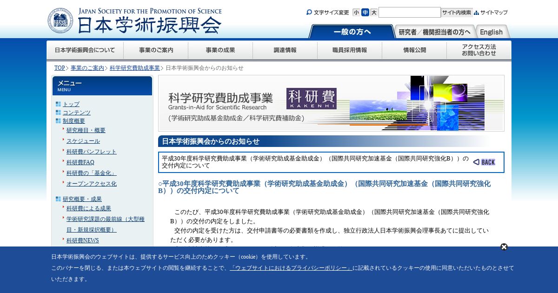Image resolution: width=558 pixels, height=293 pixels.
Task: Open 研究種目・概要 in the sidebar
Action: tap(86, 130)
